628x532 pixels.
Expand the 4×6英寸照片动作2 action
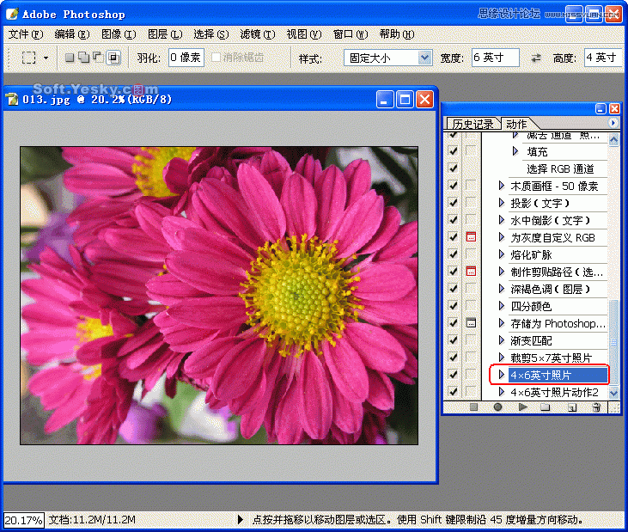(502, 392)
